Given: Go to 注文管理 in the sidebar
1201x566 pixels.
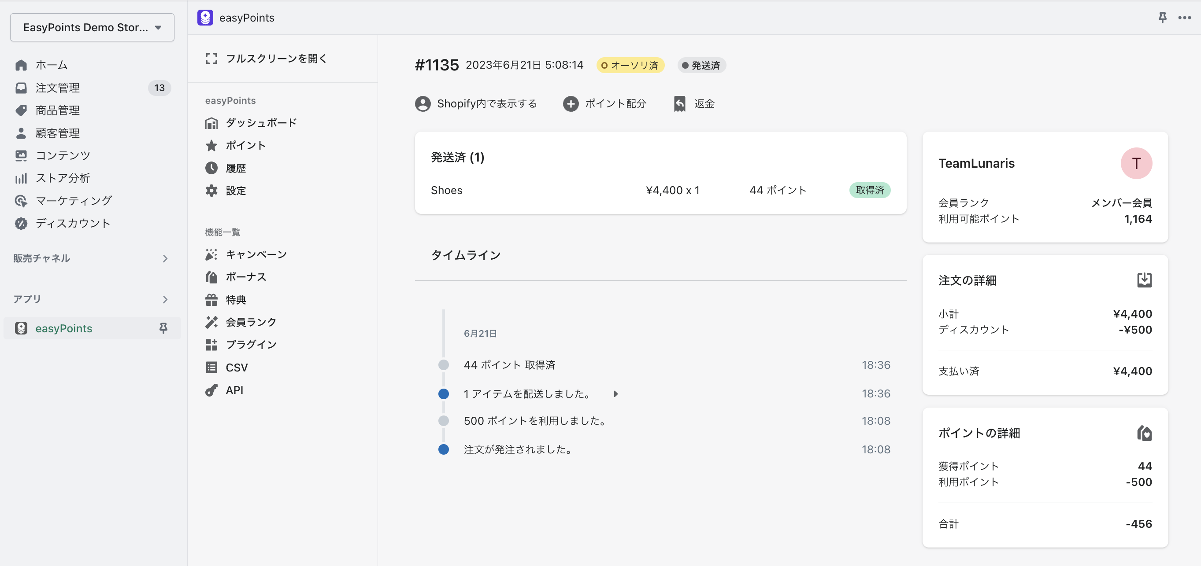Looking at the screenshot, I should tap(57, 88).
